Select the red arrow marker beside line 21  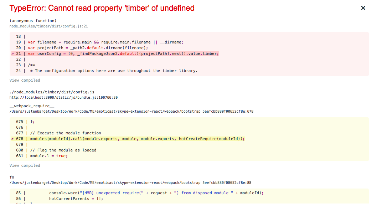click(12, 53)
